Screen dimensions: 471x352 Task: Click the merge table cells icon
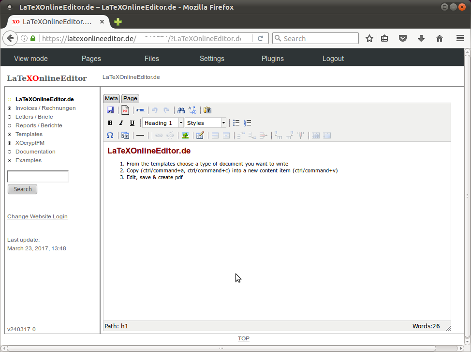[327, 136]
